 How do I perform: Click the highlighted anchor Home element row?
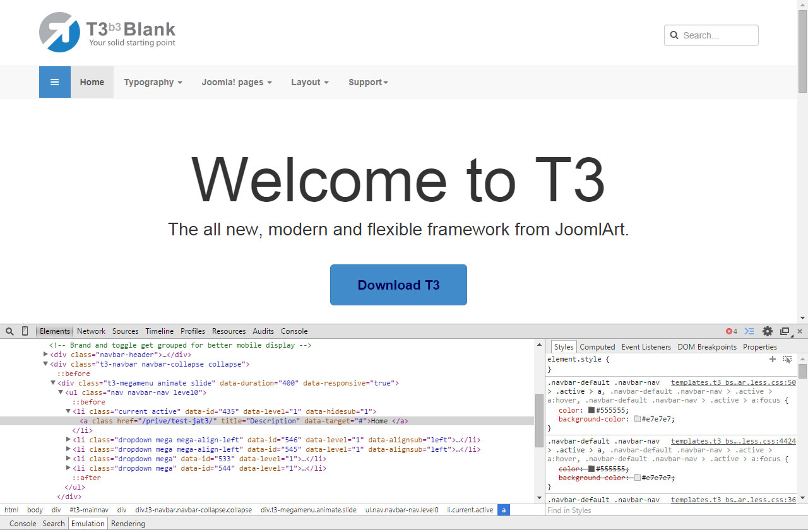pos(267,421)
